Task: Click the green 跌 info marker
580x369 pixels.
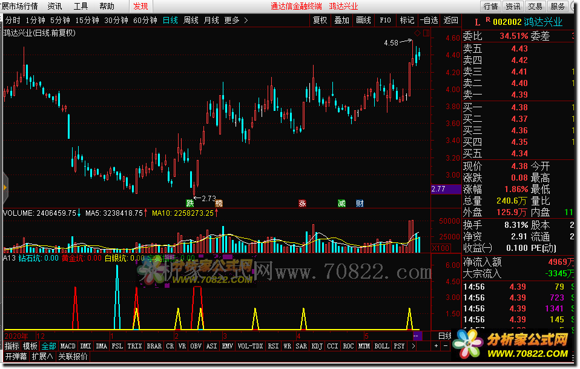Action: [189, 203]
